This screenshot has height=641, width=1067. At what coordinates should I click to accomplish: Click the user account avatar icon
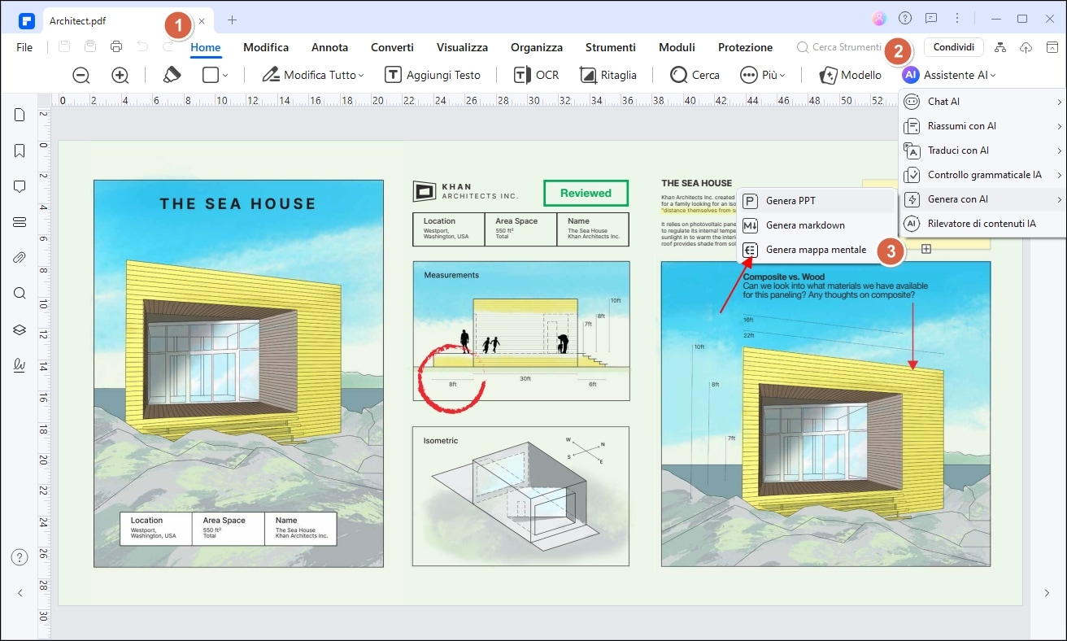tap(878, 18)
